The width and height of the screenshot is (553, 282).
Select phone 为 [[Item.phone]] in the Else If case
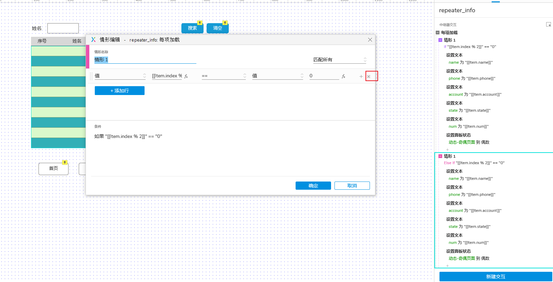pyautogui.click(x=472, y=195)
